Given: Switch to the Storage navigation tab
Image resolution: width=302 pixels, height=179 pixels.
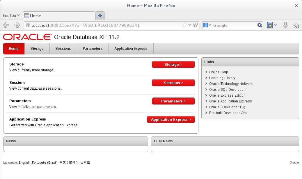Looking at the screenshot, I should coord(37,49).
